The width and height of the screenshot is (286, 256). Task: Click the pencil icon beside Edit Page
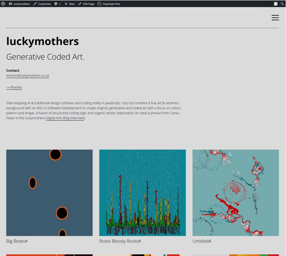pos(80,4)
